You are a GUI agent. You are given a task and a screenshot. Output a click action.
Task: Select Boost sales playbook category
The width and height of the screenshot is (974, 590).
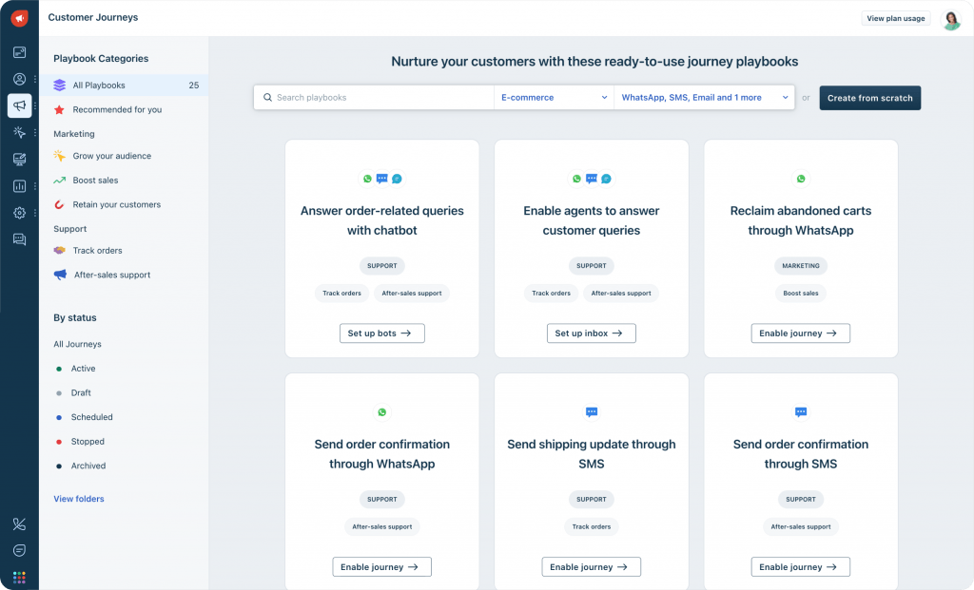[x=95, y=181]
